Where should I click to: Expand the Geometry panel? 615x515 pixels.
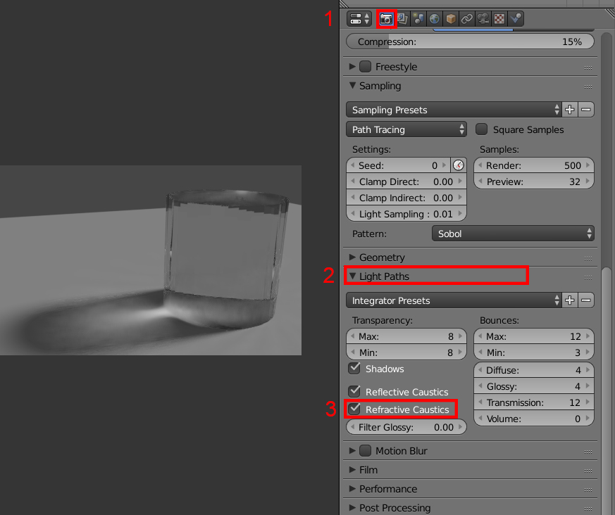pos(352,257)
